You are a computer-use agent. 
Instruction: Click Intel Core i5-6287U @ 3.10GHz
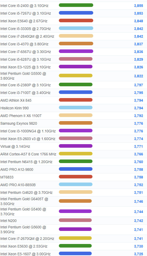click(26, 59)
